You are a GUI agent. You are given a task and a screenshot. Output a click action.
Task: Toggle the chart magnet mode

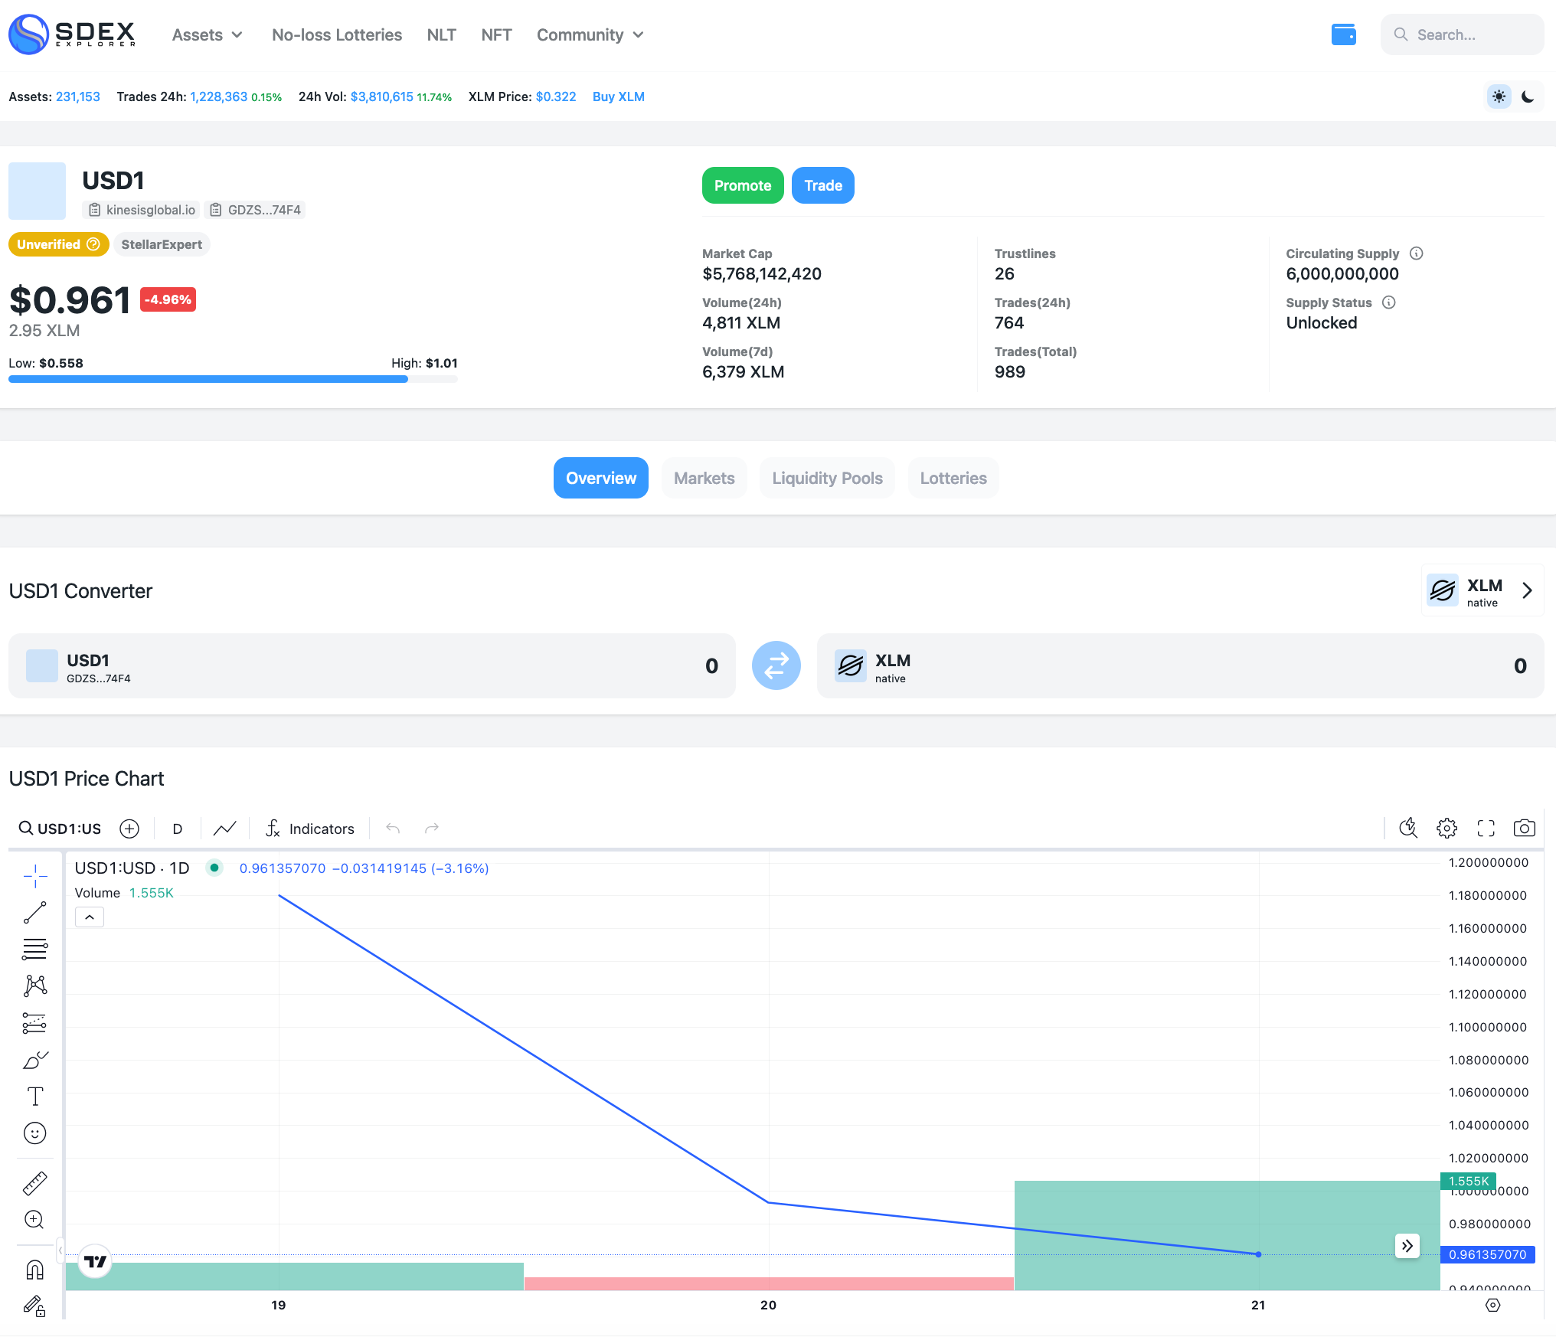35,1270
